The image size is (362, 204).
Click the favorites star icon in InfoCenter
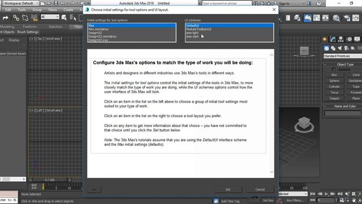[269, 3]
